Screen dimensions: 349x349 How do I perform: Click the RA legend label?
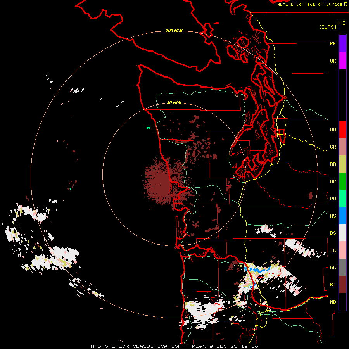[x=333, y=199]
